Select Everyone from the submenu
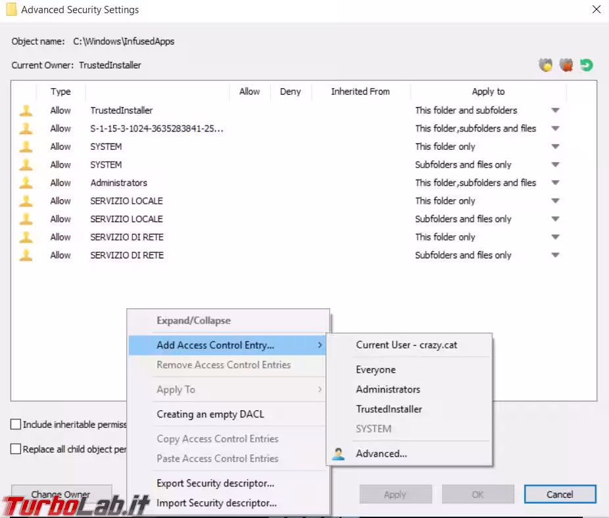This screenshot has height=518, width=609. point(376,369)
